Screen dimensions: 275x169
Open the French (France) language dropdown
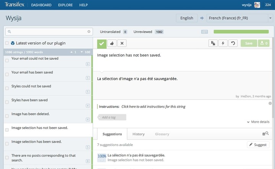point(270,18)
